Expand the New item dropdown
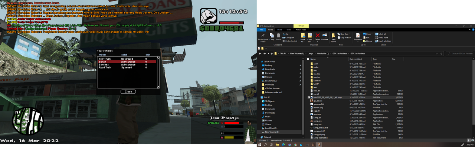The width and height of the screenshot is (475, 147). click(344, 34)
